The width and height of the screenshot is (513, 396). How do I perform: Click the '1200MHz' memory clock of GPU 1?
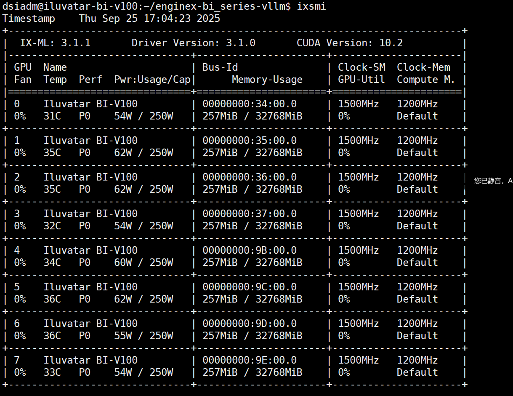pyautogui.click(x=417, y=141)
